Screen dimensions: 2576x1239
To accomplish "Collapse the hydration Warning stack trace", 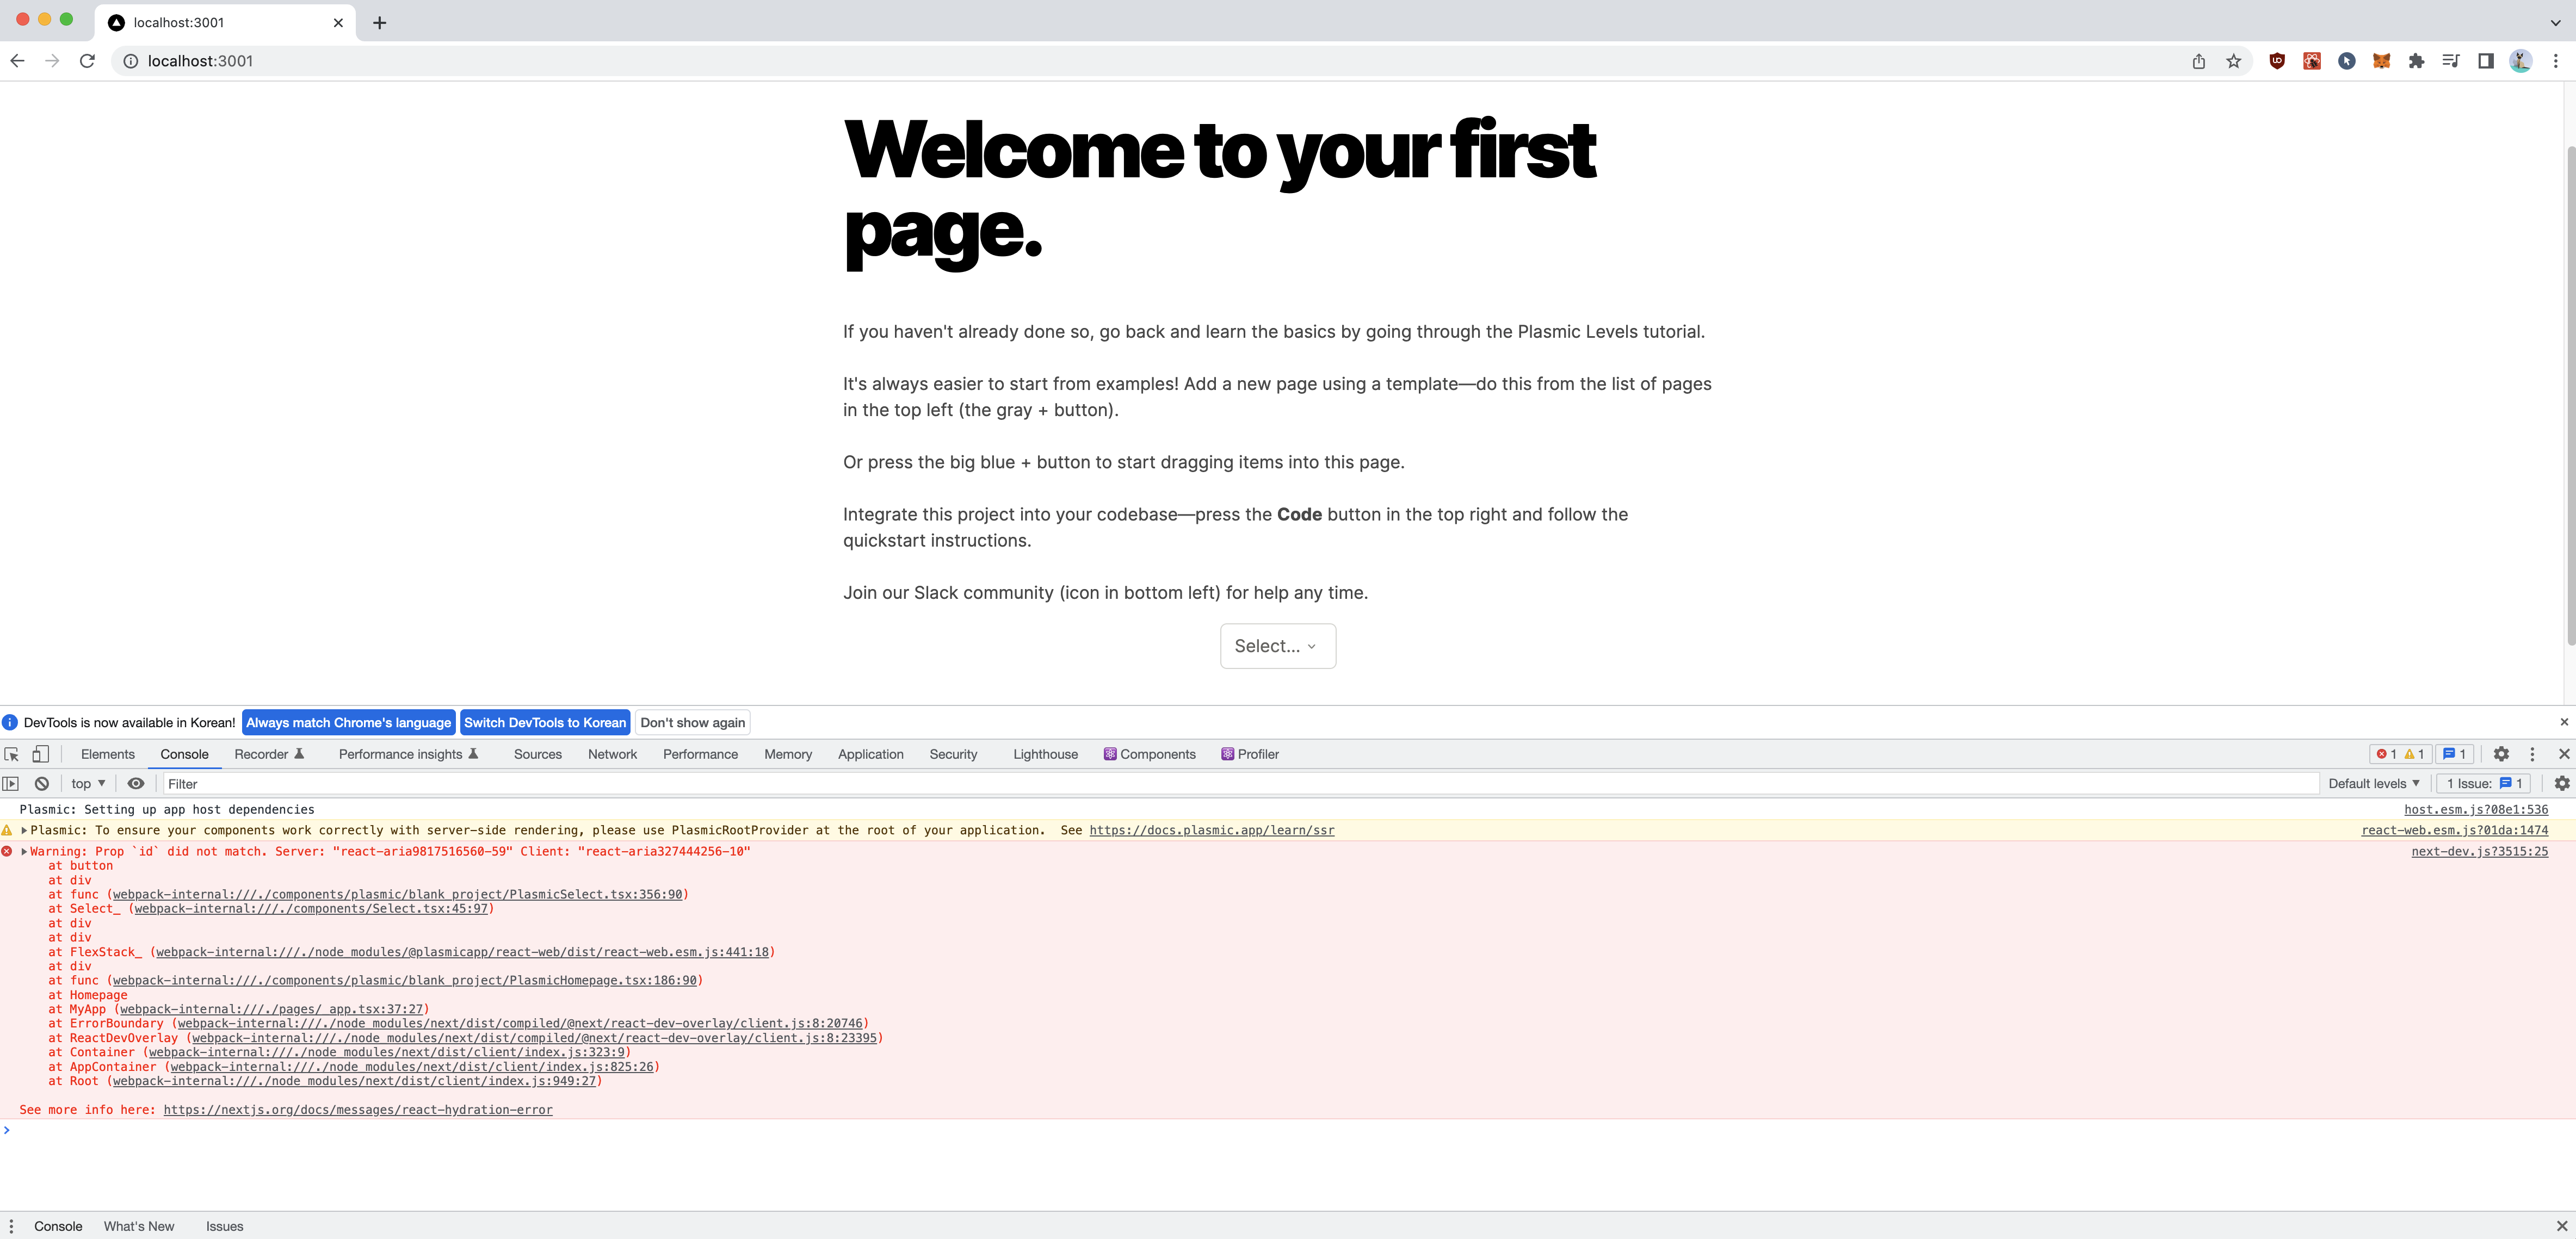I will (x=24, y=852).
